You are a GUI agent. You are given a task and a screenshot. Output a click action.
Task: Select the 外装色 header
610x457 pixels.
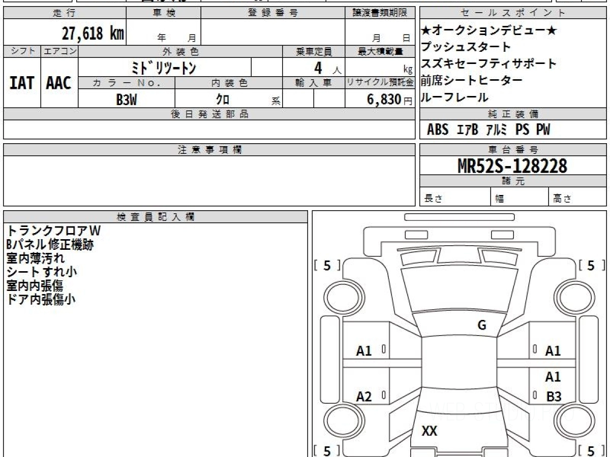point(180,51)
